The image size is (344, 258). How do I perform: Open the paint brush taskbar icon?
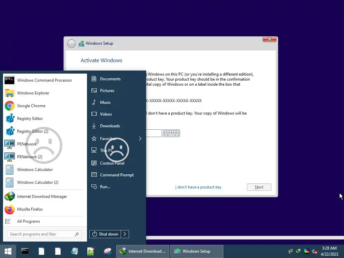pyautogui.click(x=107, y=251)
